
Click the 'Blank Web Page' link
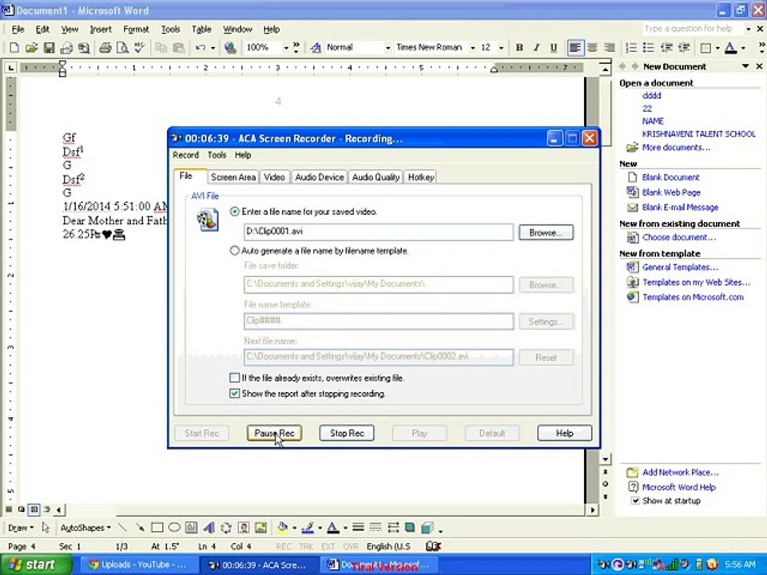pyautogui.click(x=671, y=192)
